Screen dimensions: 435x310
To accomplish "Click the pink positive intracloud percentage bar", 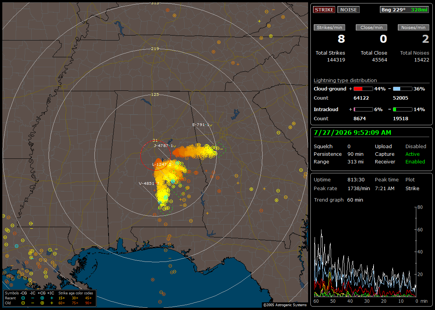I will click(363, 110).
